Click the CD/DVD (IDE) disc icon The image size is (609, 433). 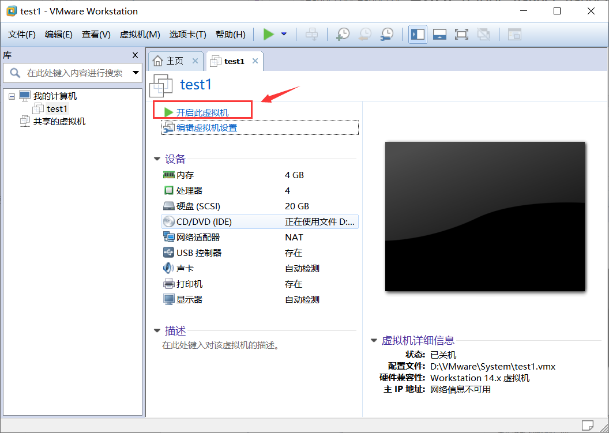point(168,221)
